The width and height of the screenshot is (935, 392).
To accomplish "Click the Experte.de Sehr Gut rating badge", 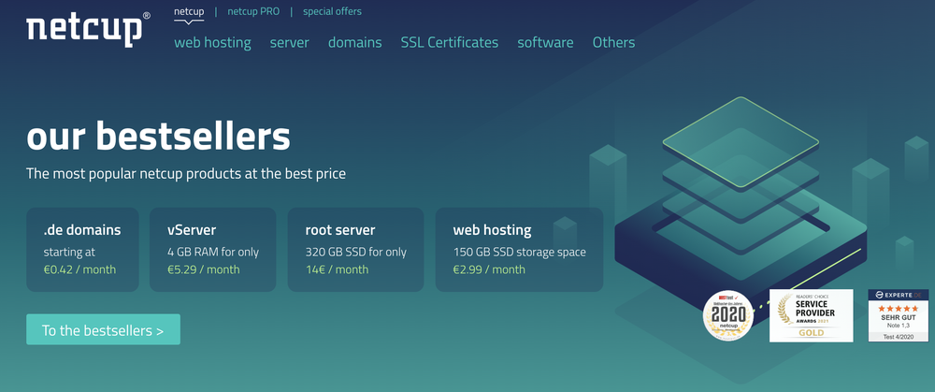I will (x=898, y=315).
